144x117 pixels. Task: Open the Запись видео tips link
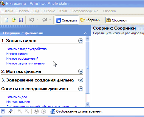tap(17, 97)
